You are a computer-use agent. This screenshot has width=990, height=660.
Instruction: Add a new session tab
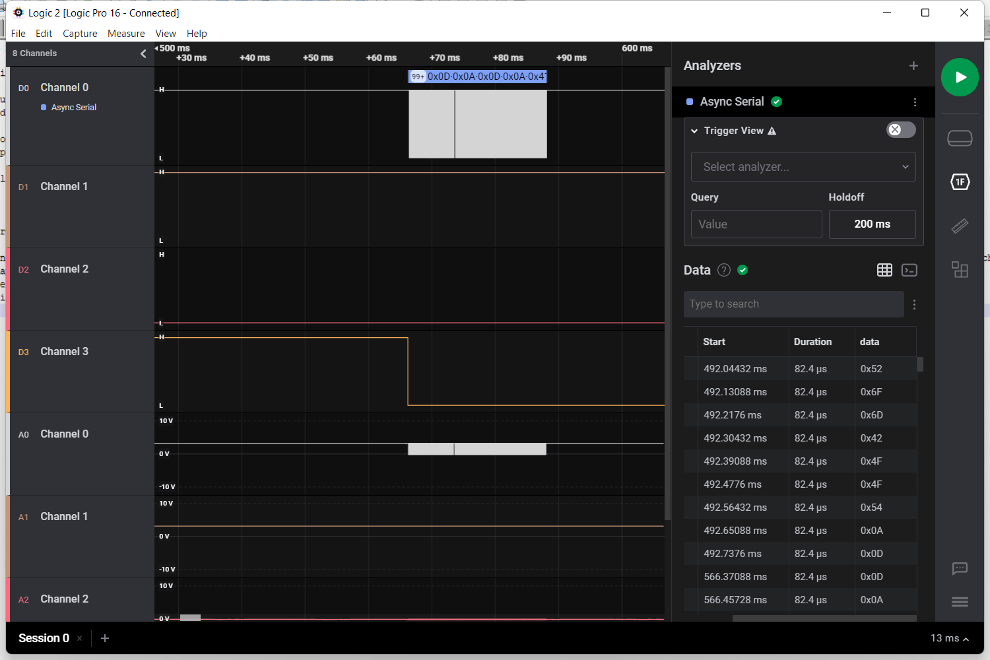[x=105, y=638]
